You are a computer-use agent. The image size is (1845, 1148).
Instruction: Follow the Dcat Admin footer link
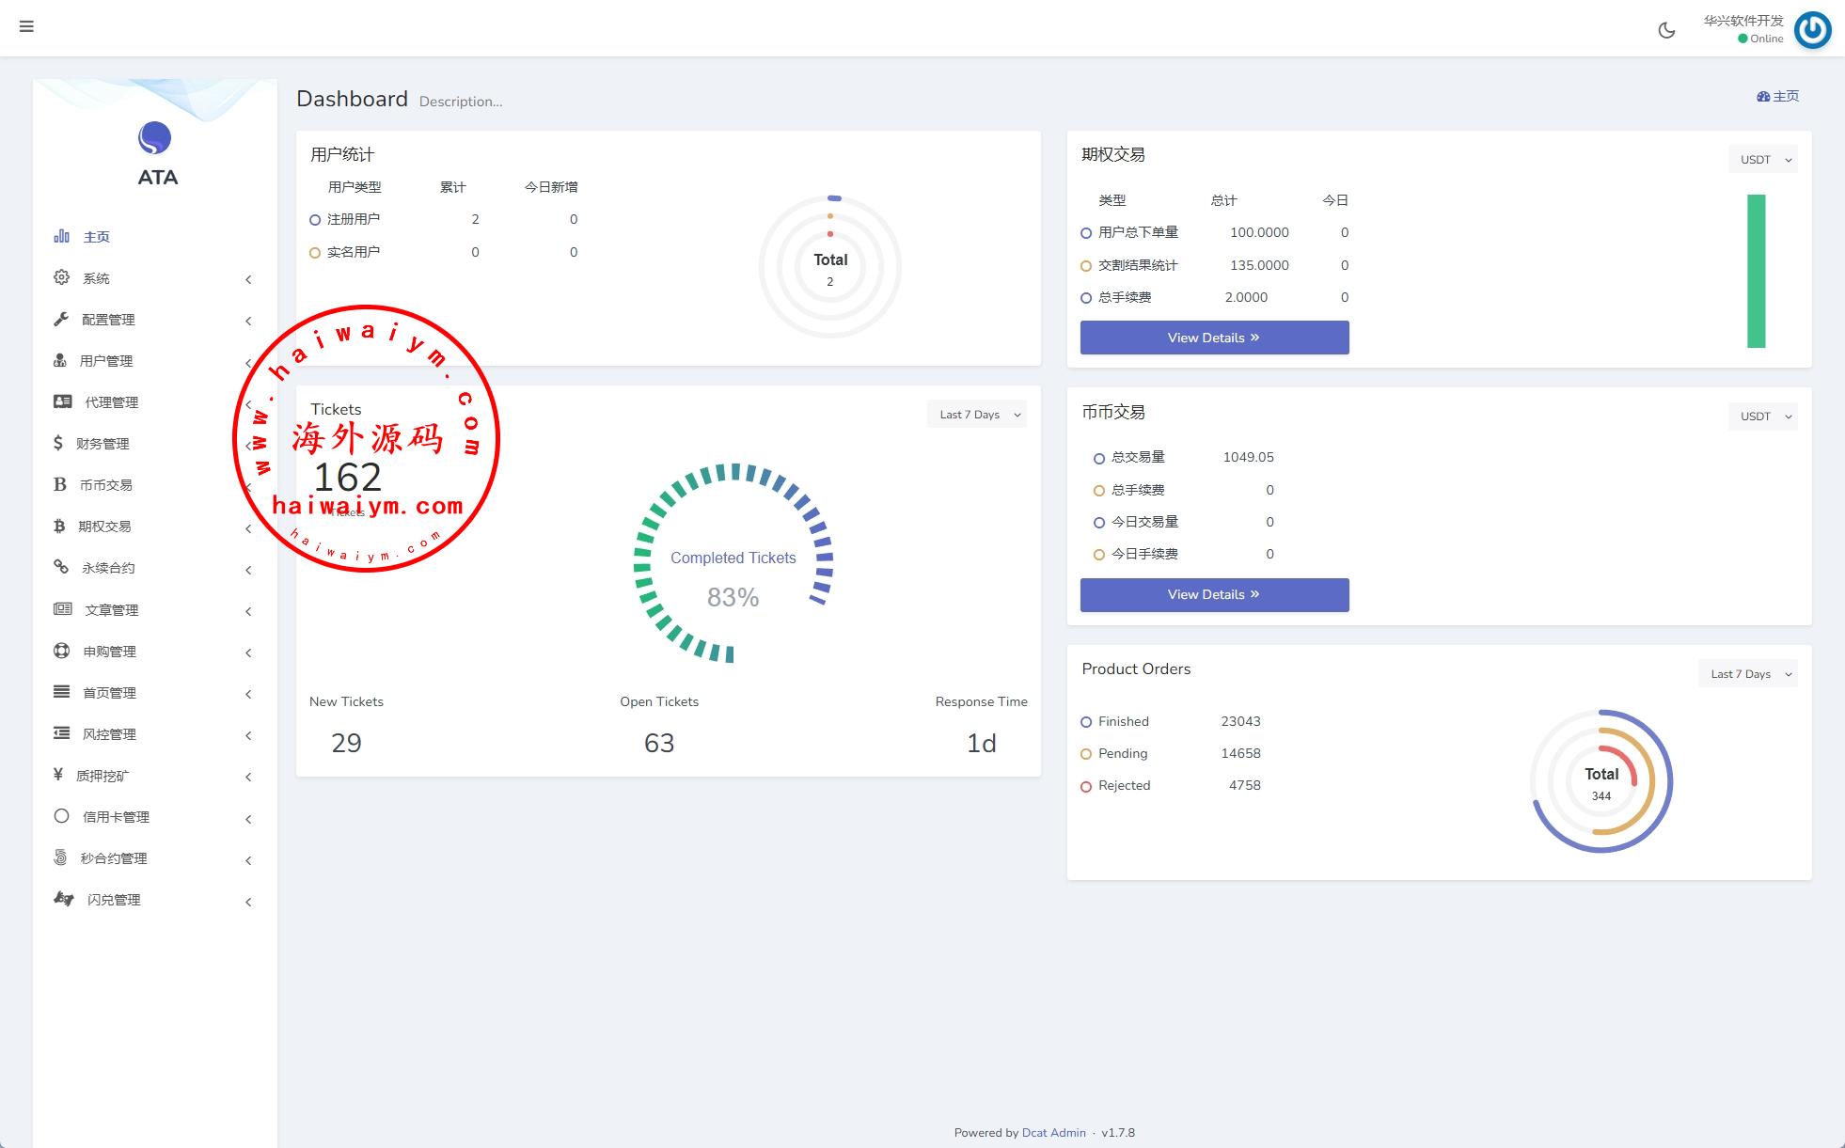(1053, 1132)
